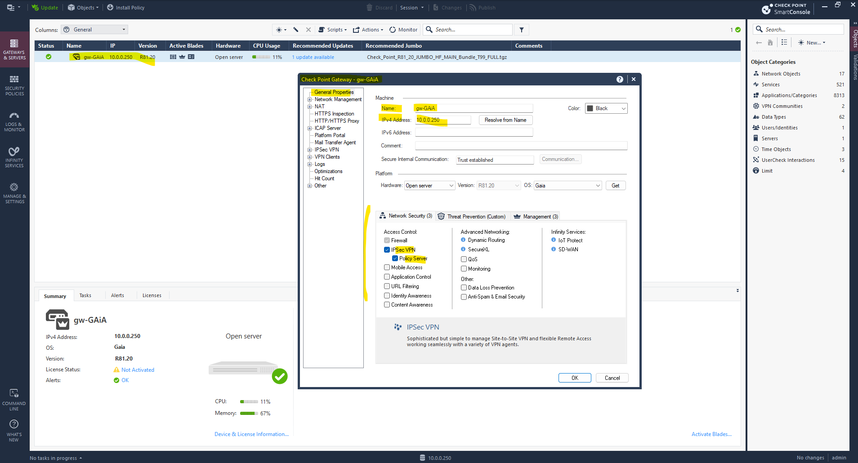The width and height of the screenshot is (858, 463).
Task: Enable Data Loss Prevention checkbox
Action: 464,288
